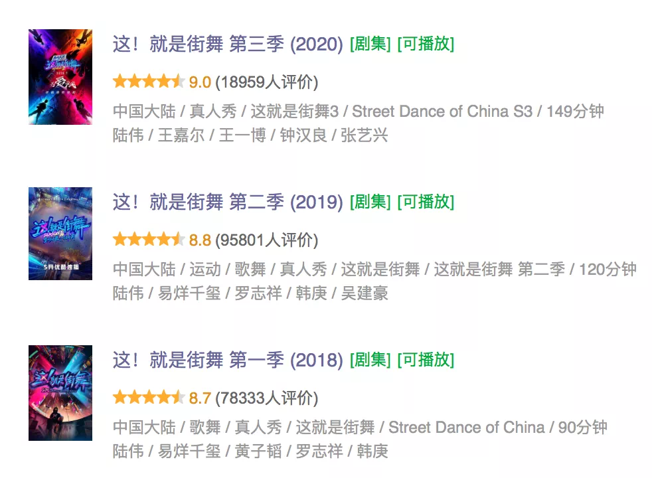The width and height of the screenshot is (652, 478).
Task: Open title link 这！就是街舞 第二季 (2019)
Action: (228, 202)
